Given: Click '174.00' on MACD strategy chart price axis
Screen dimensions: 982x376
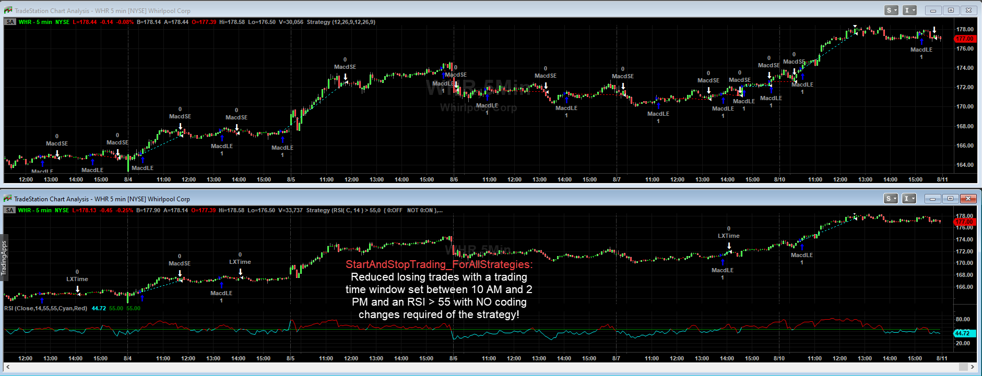Looking at the screenshot, I should click(x=965, y=68).
